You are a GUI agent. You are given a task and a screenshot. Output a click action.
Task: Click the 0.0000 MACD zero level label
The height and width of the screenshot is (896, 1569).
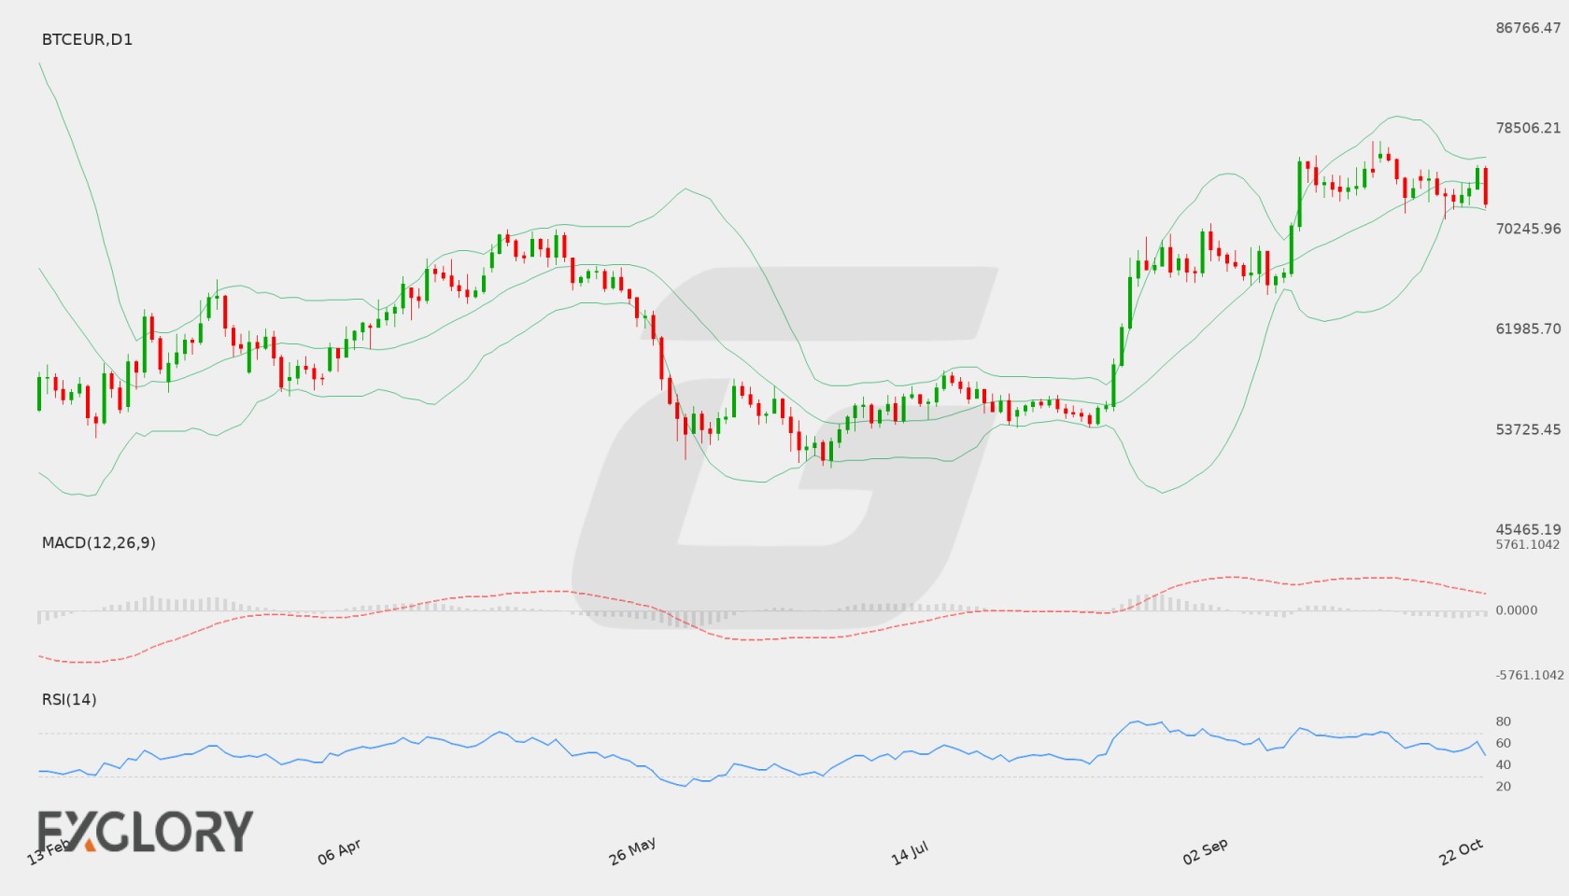click(1517, 609)
